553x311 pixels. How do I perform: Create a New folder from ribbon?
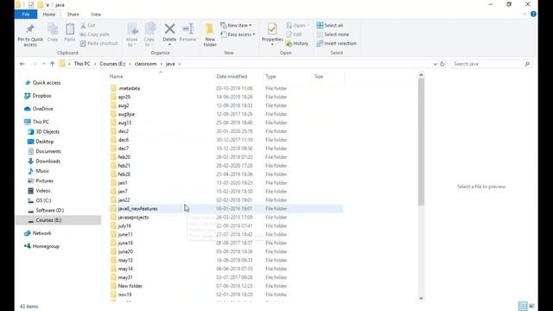click(x=210, y=35)
